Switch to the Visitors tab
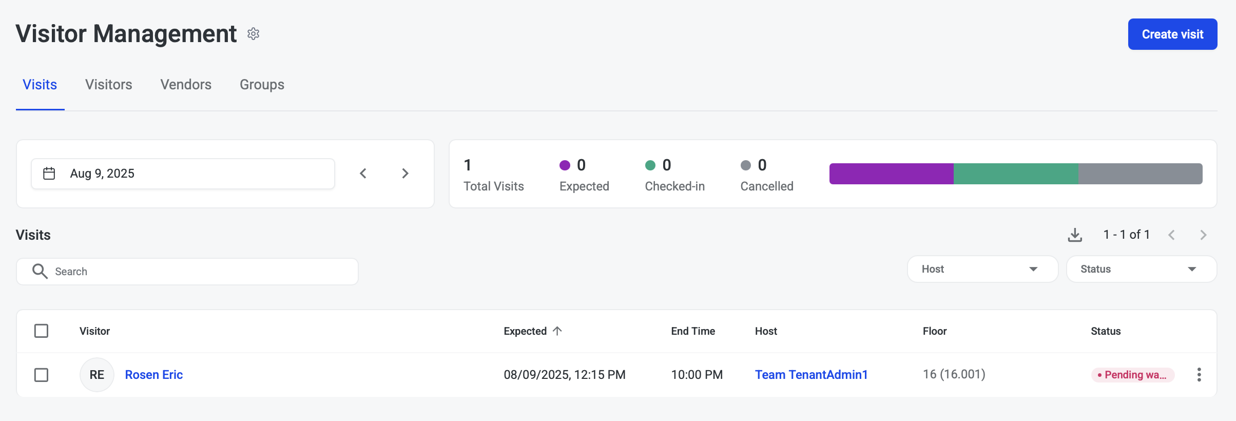This screenshot has height=421, width=1236. click(x=109, y=85)
